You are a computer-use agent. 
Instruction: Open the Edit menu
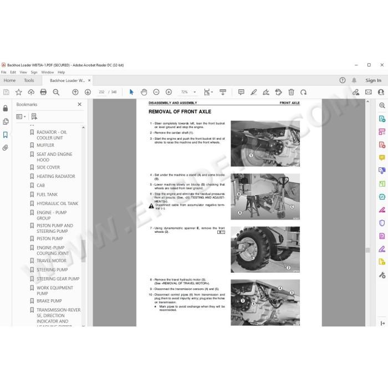click(13, 72)
